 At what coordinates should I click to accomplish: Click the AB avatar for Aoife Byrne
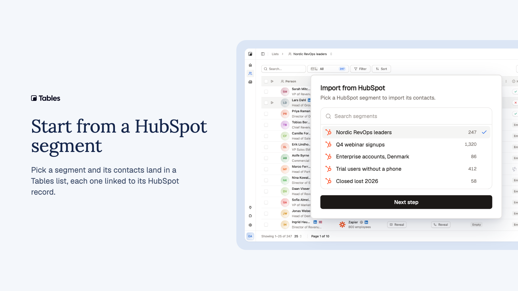click(285, 158)
